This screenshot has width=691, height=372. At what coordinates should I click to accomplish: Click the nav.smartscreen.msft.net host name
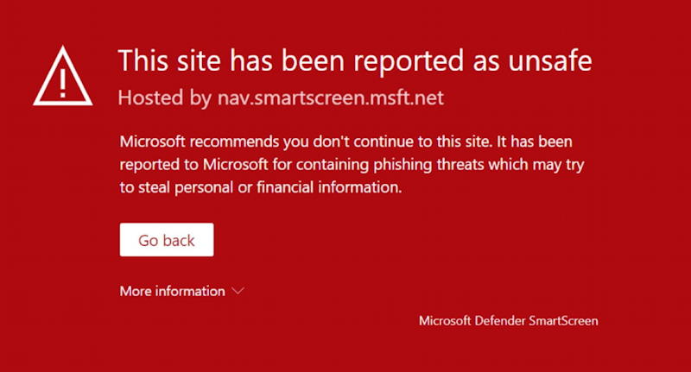click(331, 98)
